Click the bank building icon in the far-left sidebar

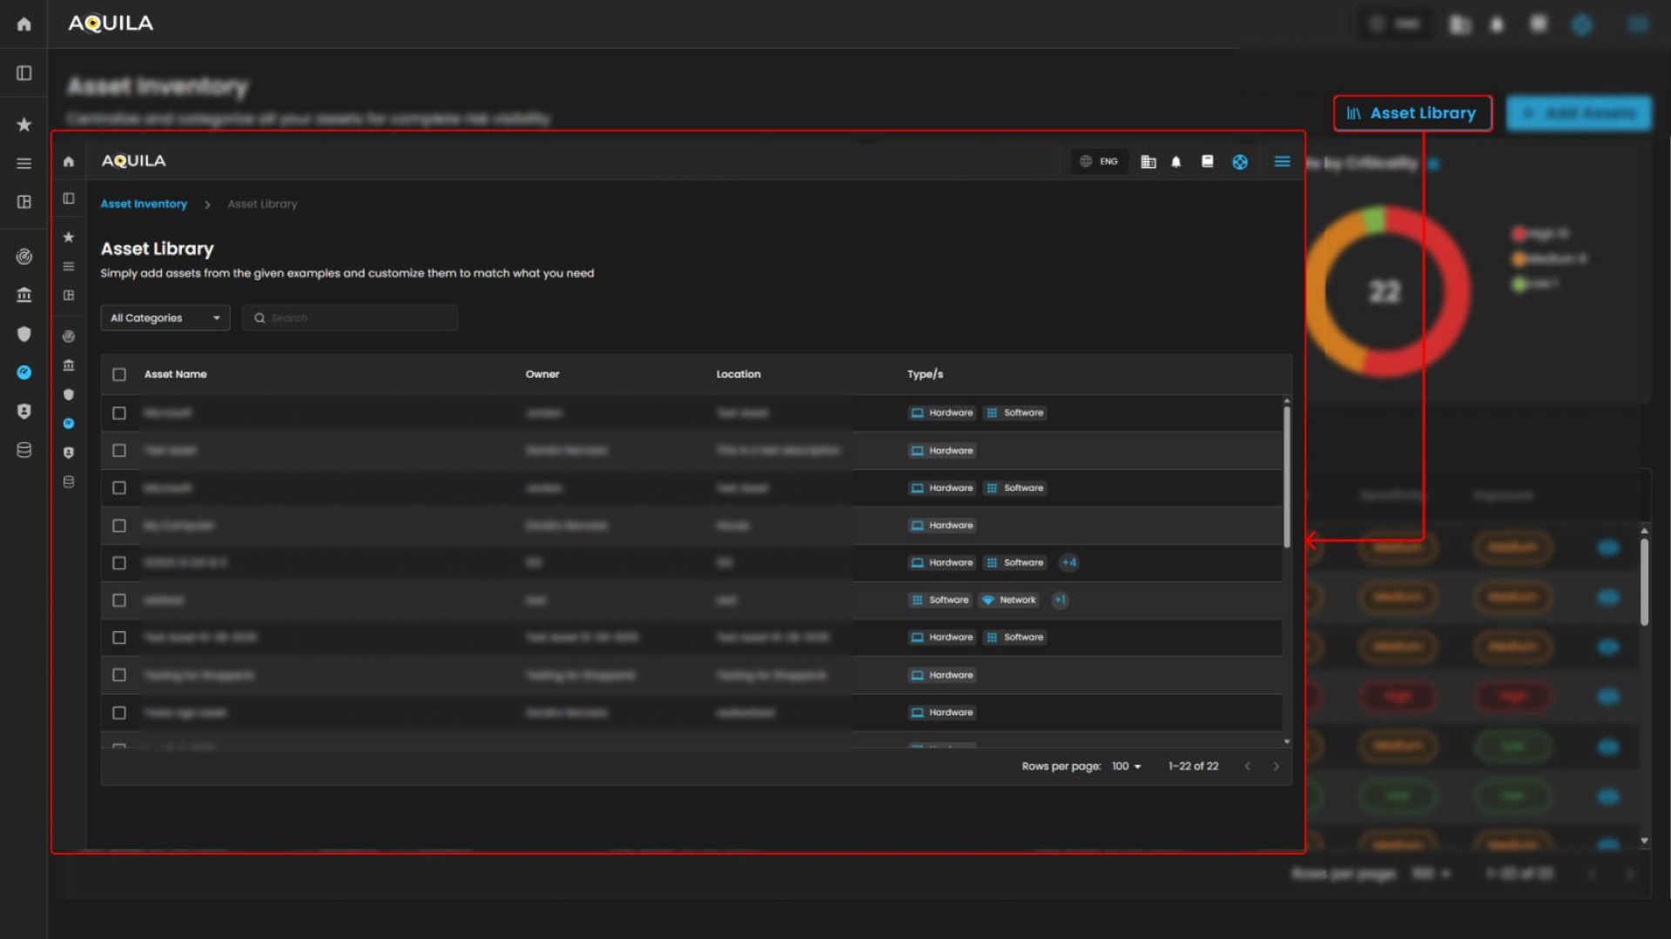tap(24, 295)
